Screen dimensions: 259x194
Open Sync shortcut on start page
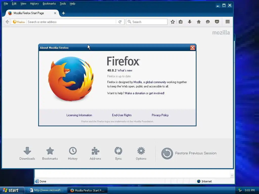[118, 153]
